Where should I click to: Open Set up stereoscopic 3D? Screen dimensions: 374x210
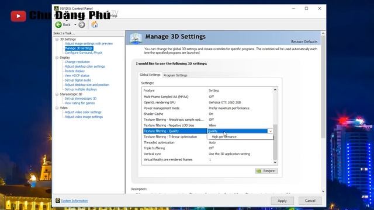pyautogui.click(x=81, y=99)
